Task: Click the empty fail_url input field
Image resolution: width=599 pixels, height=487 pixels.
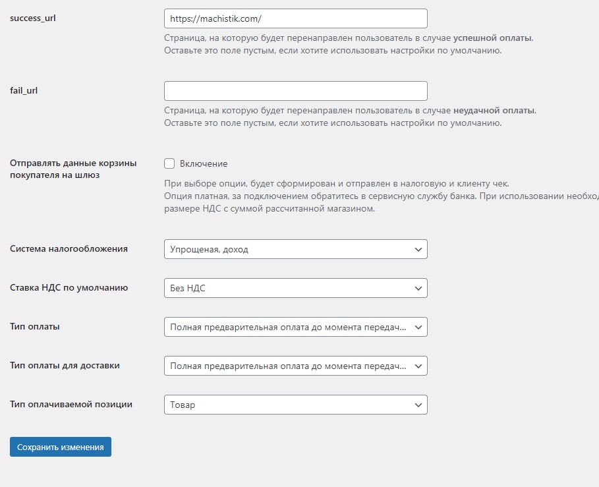Action: click(295, 91)
